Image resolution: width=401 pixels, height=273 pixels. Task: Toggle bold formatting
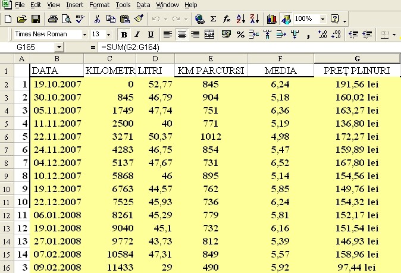pos(124,34)
